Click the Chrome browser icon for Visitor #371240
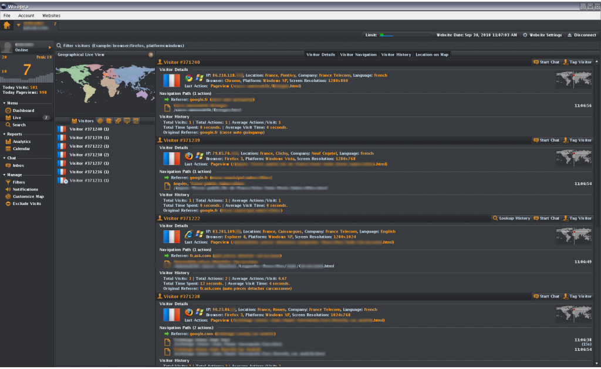601x369 pixels. click(x=188, y=78)
